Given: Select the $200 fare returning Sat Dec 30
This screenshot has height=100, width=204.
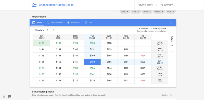Looking at the screenshot, I should tap(143, 62).
